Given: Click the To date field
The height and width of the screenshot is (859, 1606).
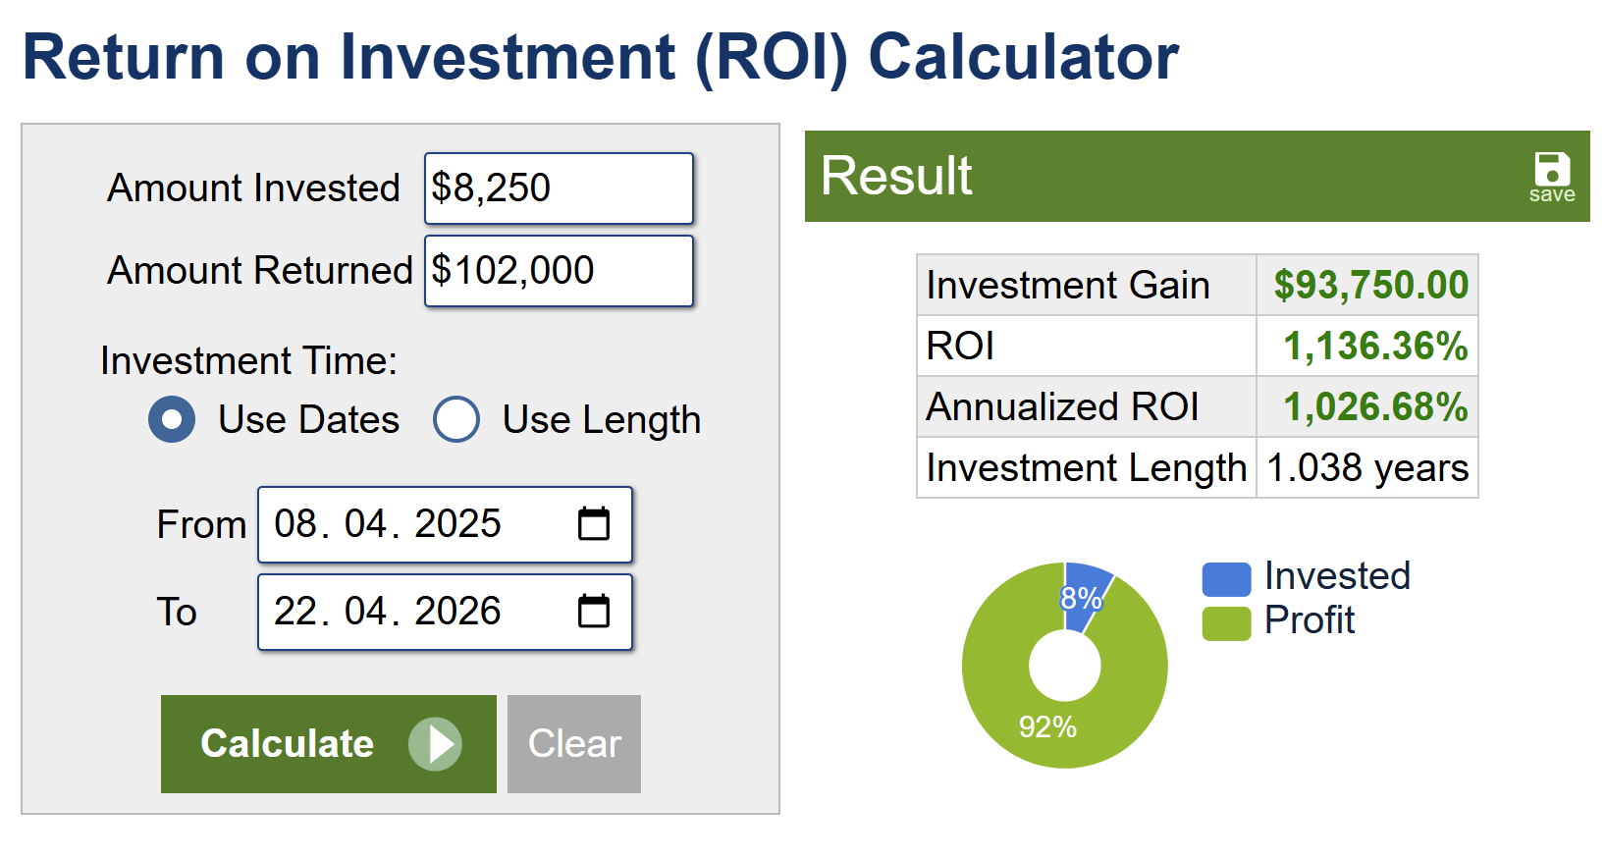Looking at the screenshot, I should tap(412, 612).
